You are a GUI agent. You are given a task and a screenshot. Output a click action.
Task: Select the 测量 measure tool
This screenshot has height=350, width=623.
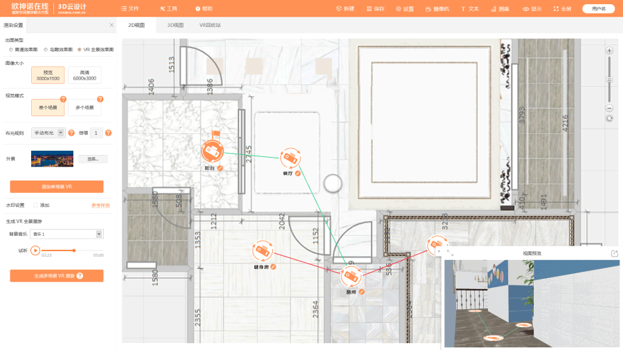(500, 9)
